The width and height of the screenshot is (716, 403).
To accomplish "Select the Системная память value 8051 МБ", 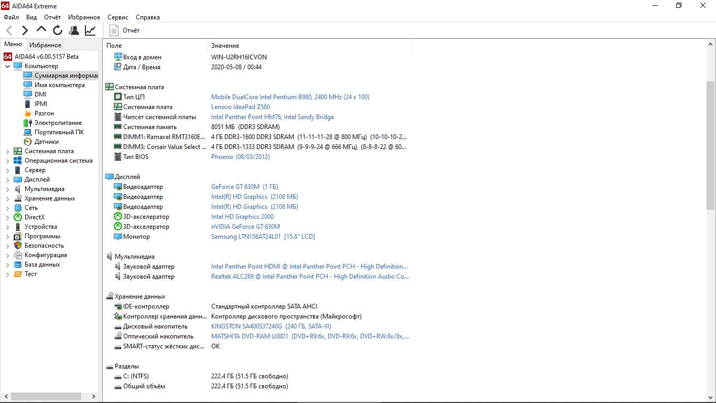I will click(x=245, y=127).
